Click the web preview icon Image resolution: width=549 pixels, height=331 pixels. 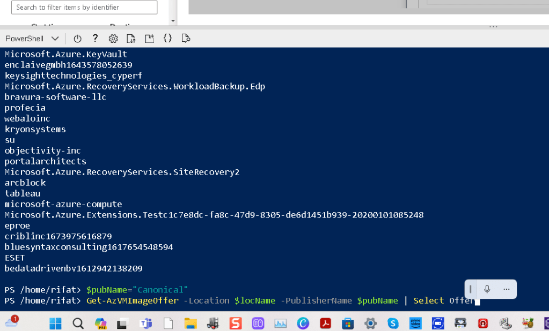[186, 39]
